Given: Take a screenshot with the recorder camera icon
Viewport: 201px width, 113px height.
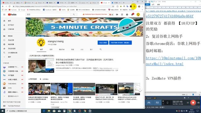Looking at the screenshot, I should 198,103.
